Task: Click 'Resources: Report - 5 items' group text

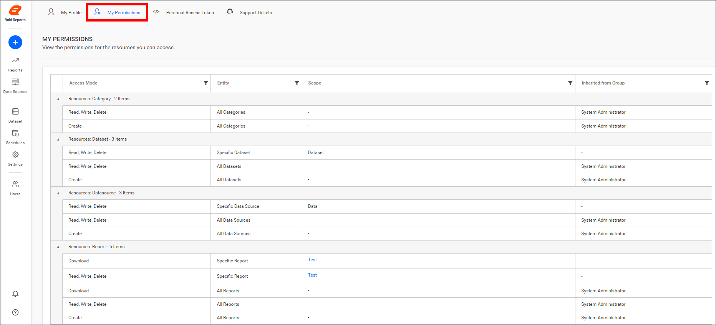Action: point(96,247)
